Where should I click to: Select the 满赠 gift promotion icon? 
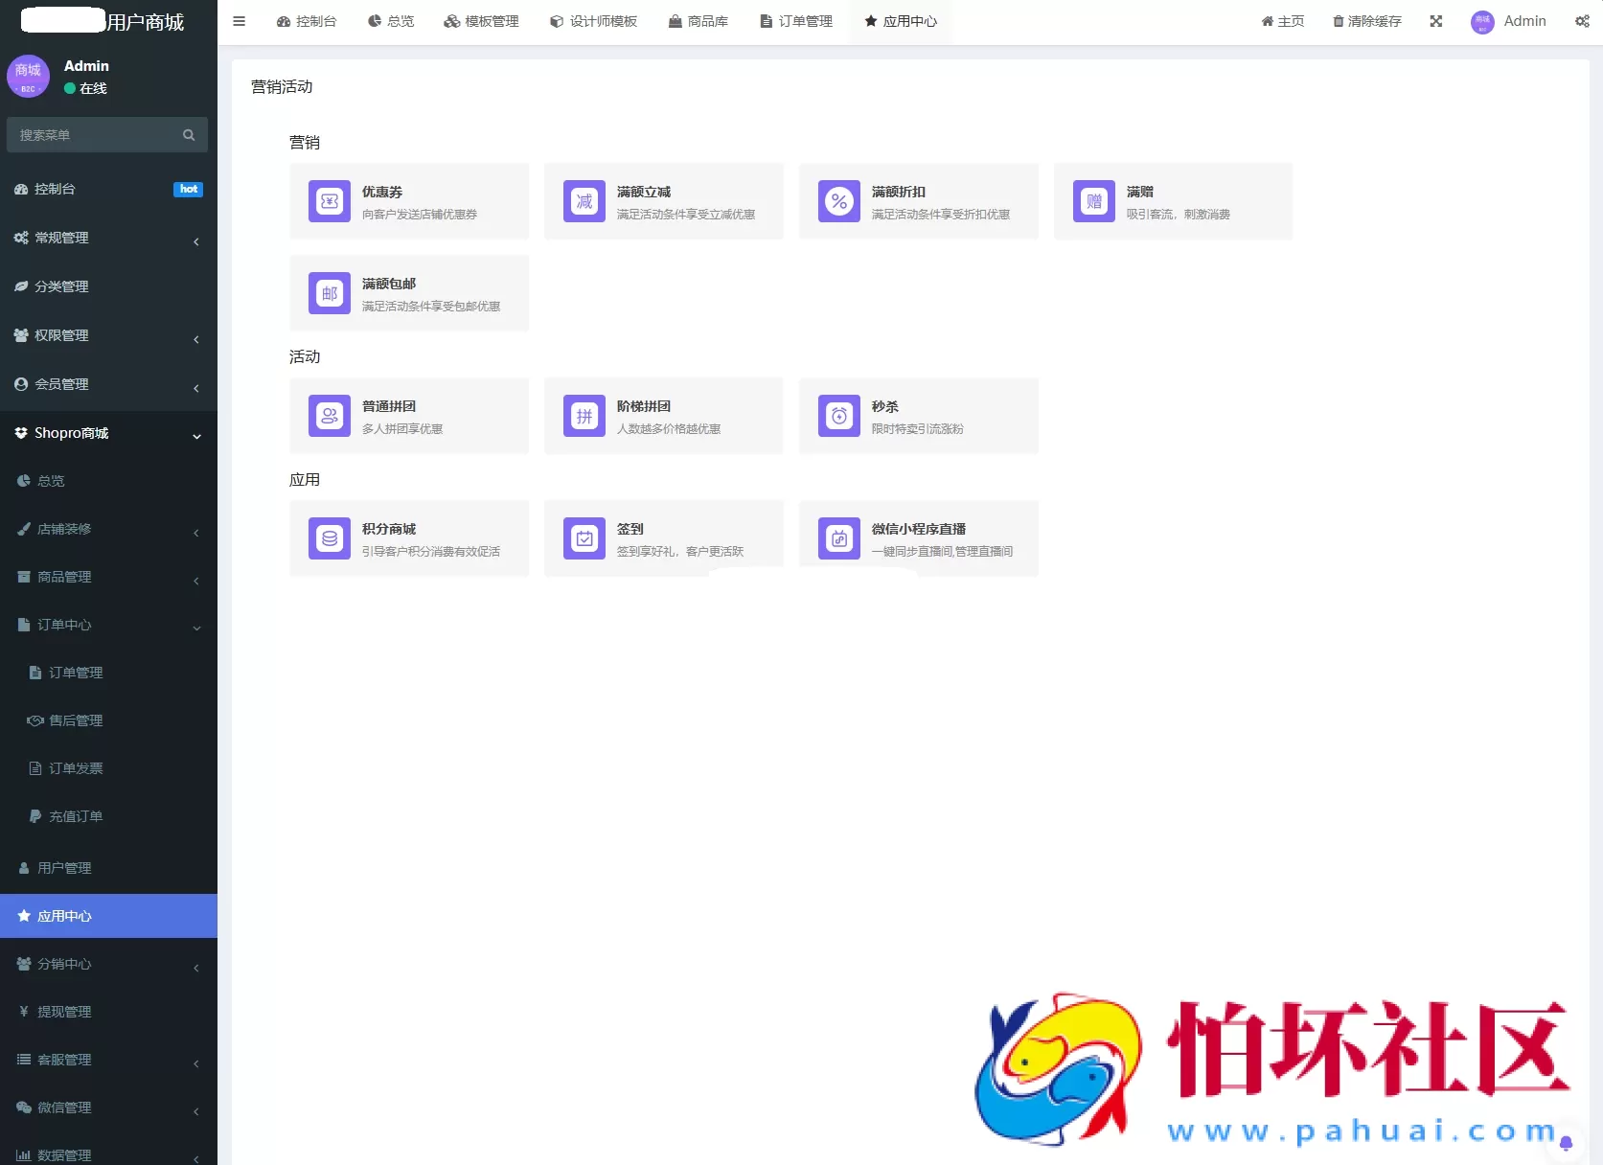(1093, 201)
